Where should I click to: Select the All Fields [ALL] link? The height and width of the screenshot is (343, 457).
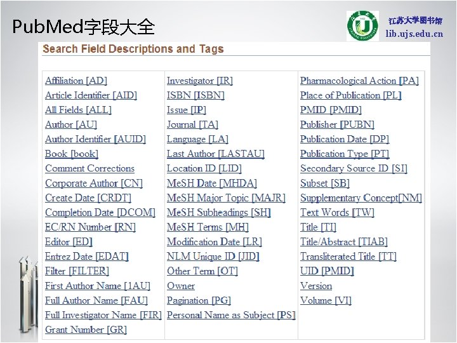[x=79, y=110]
